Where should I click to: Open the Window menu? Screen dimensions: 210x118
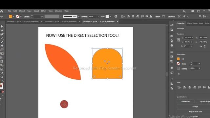(x=58, y=11)
